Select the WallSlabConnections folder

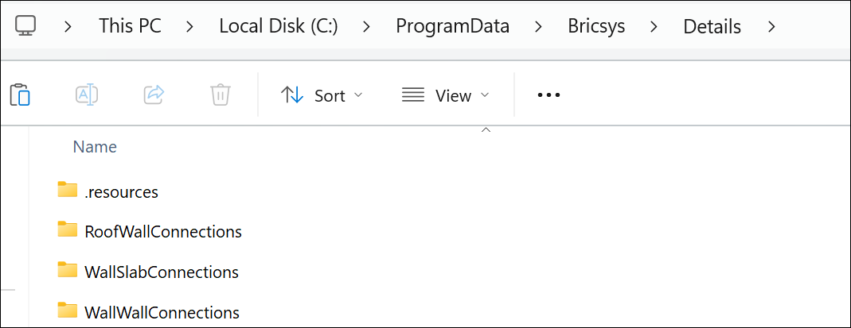[x=161, y=272]
